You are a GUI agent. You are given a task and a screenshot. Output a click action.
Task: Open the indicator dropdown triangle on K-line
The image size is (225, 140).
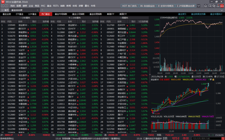click(x=211, y=79)
